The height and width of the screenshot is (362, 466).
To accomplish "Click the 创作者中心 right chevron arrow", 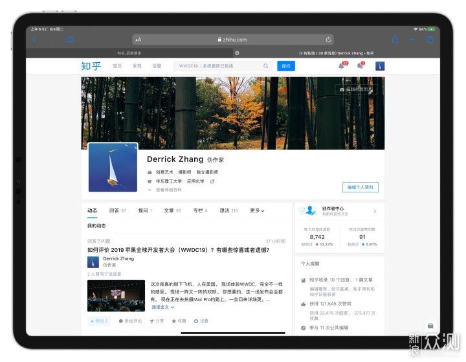I will [375, 211].
